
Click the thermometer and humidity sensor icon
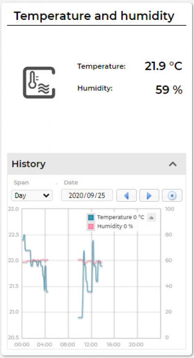tap(39, 82)
